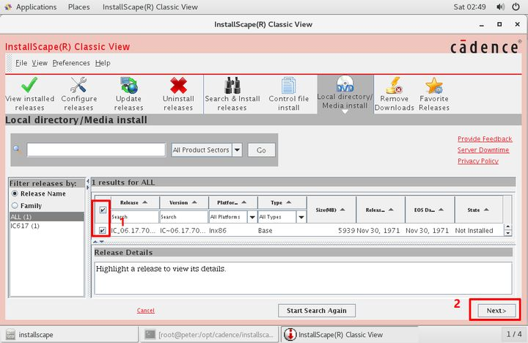528x343 pixels.
Task: Click the release search text field
Action: [x=96, y=150]
